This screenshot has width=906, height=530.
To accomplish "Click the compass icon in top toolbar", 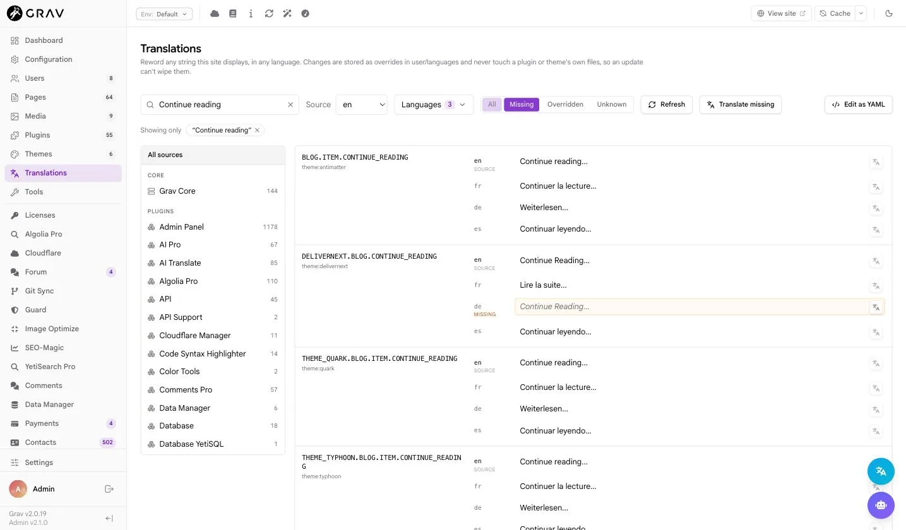I will (x=306, y=13).
